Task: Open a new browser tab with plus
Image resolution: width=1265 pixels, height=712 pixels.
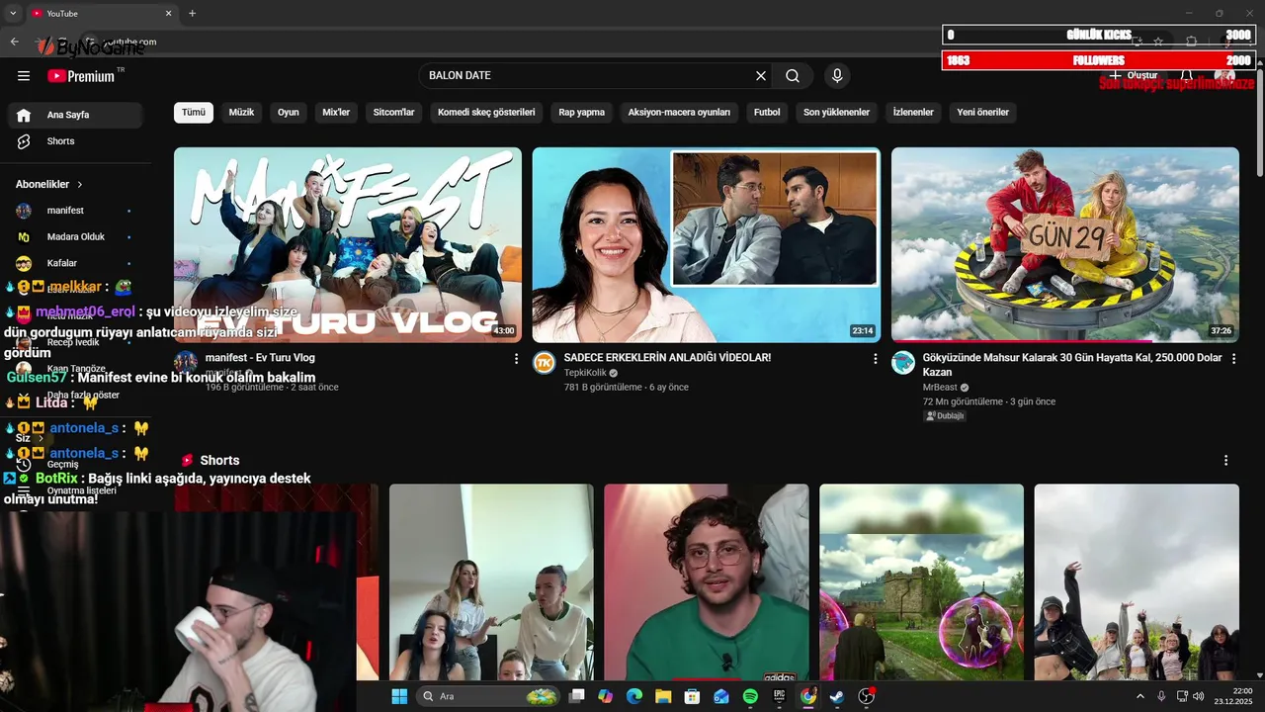Action: (x=192, y=13)
